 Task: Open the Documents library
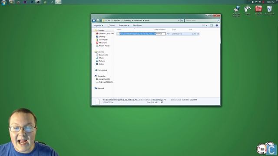tap(102, 55)
